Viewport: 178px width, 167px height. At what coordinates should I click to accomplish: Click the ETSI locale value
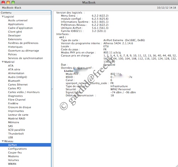tap(106, 47)
